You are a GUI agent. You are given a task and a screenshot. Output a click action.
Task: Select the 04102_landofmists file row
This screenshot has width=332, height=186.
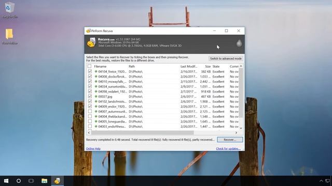click(163, 101)
